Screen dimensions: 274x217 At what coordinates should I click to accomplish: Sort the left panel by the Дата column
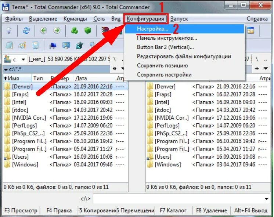click(94, 78)
